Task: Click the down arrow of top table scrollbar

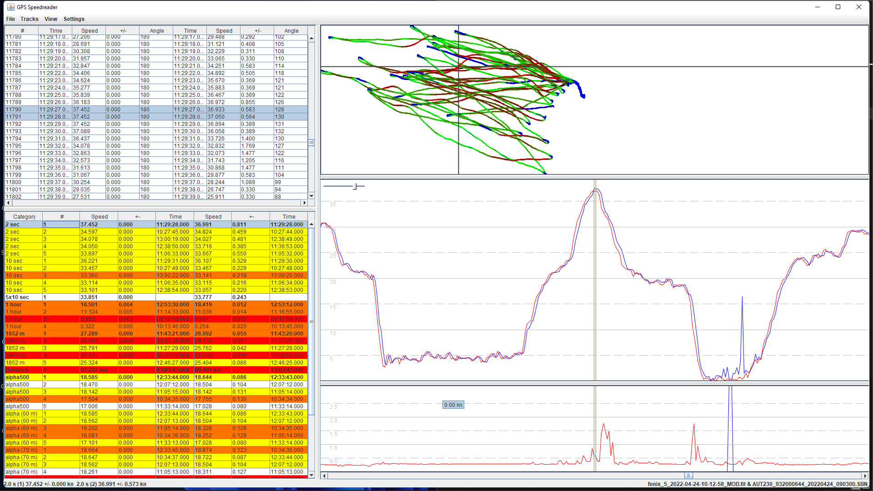Action: (x=311, y=196)
